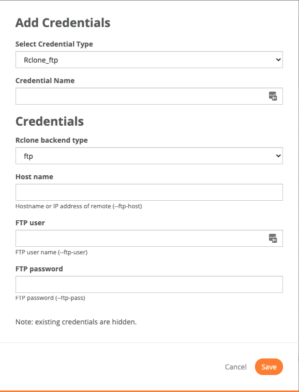Open the dropdown showing Rclone_ftp value
Viewport: 299px width, 392px height.
[149, 60]
